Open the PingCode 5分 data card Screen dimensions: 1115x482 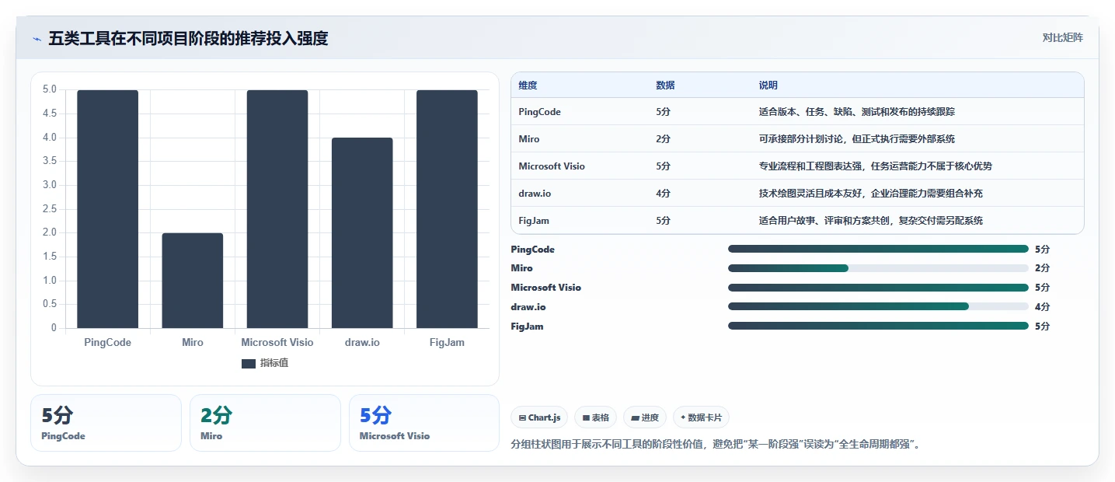tap(106, 423)
